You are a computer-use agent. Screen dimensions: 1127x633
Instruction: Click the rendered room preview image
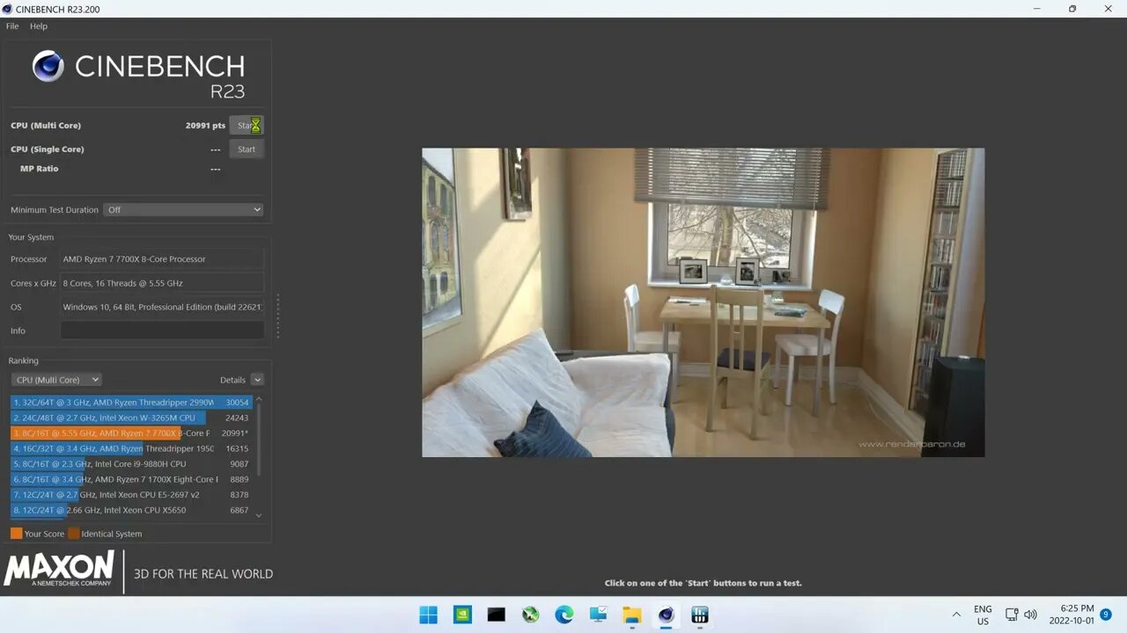703,302
